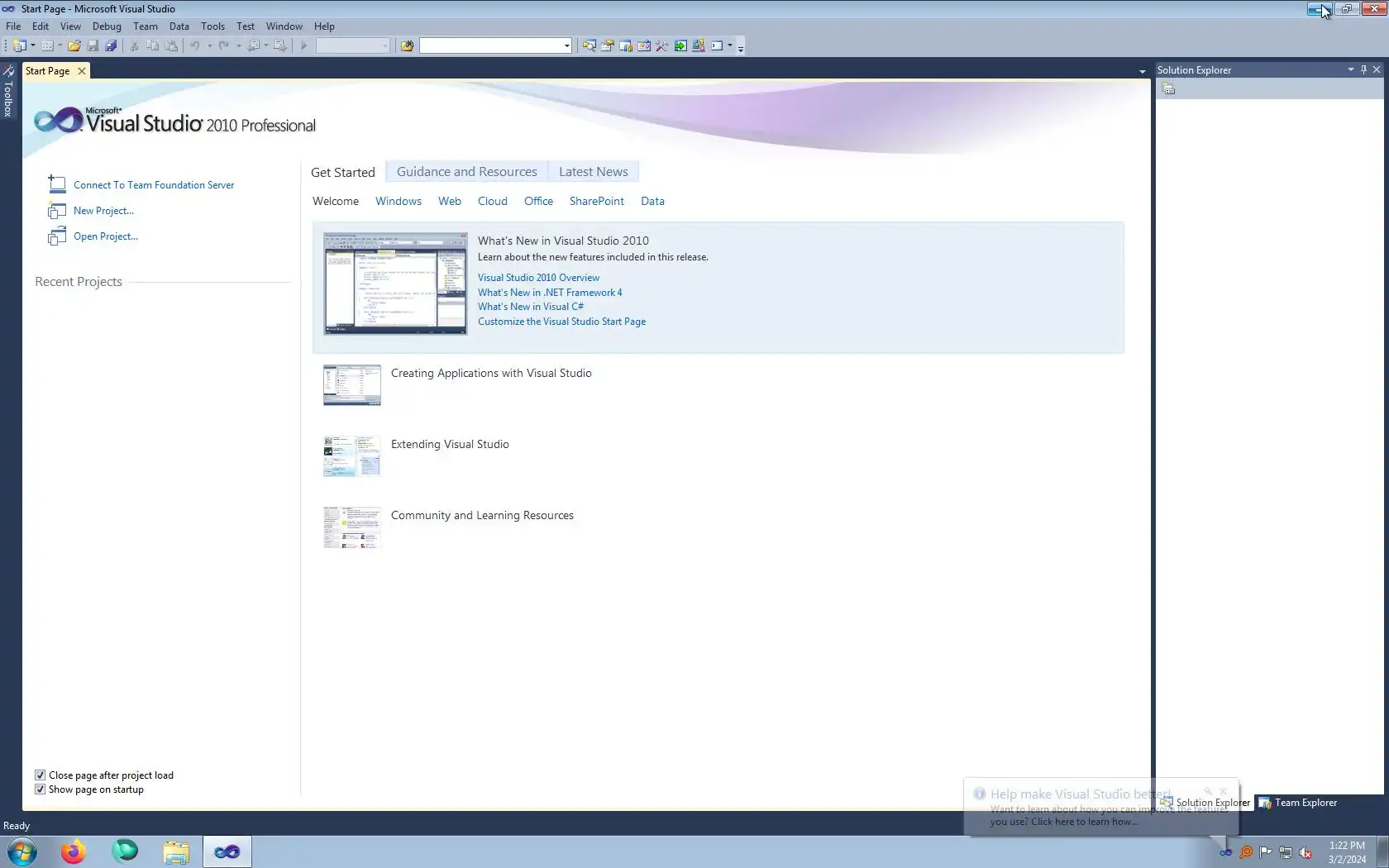This screenshot has height=868, width=1389.
Task: Expand the Add New Item dropdown arrow
Action: click(60, 46)
